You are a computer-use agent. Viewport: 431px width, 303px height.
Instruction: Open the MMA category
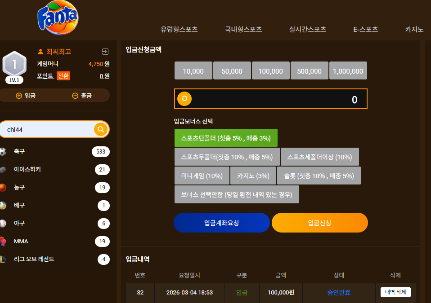pos(55,242)
